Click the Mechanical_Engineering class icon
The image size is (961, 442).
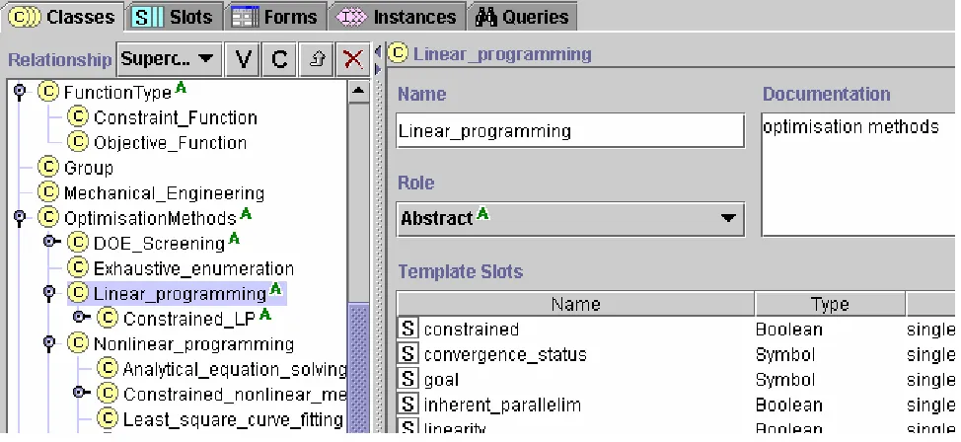pos(48,191)
